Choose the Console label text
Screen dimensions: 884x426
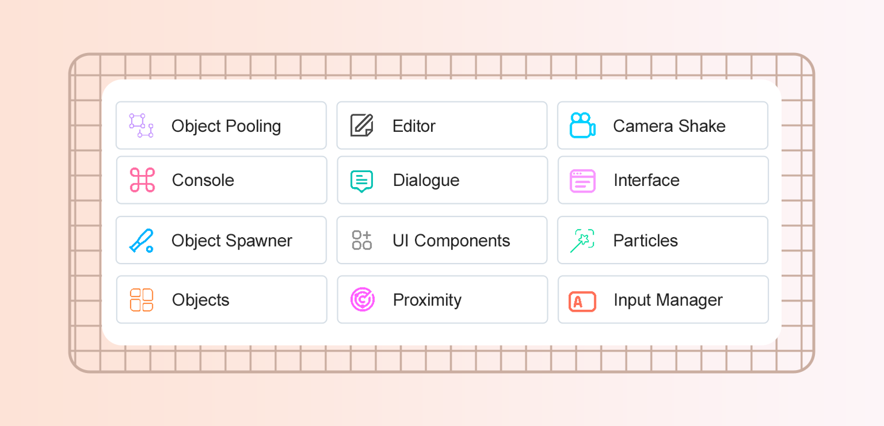coord(203,181)
